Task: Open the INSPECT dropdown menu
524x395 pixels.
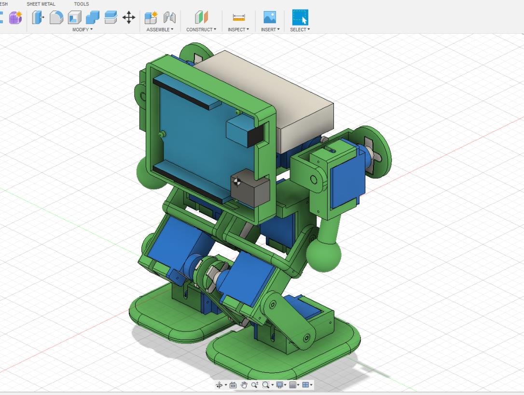Action: click(238, 29)
